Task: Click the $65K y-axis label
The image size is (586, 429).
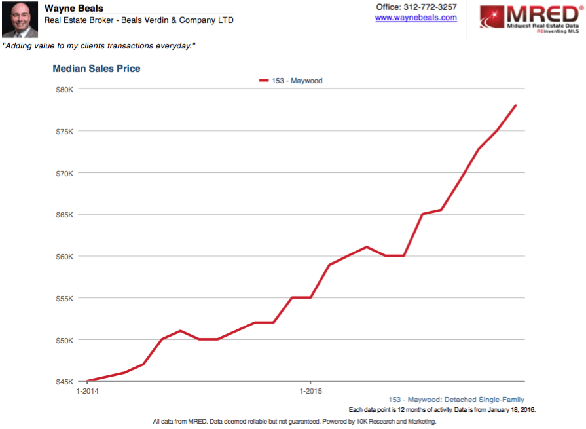Action: [x=65, y=215]
